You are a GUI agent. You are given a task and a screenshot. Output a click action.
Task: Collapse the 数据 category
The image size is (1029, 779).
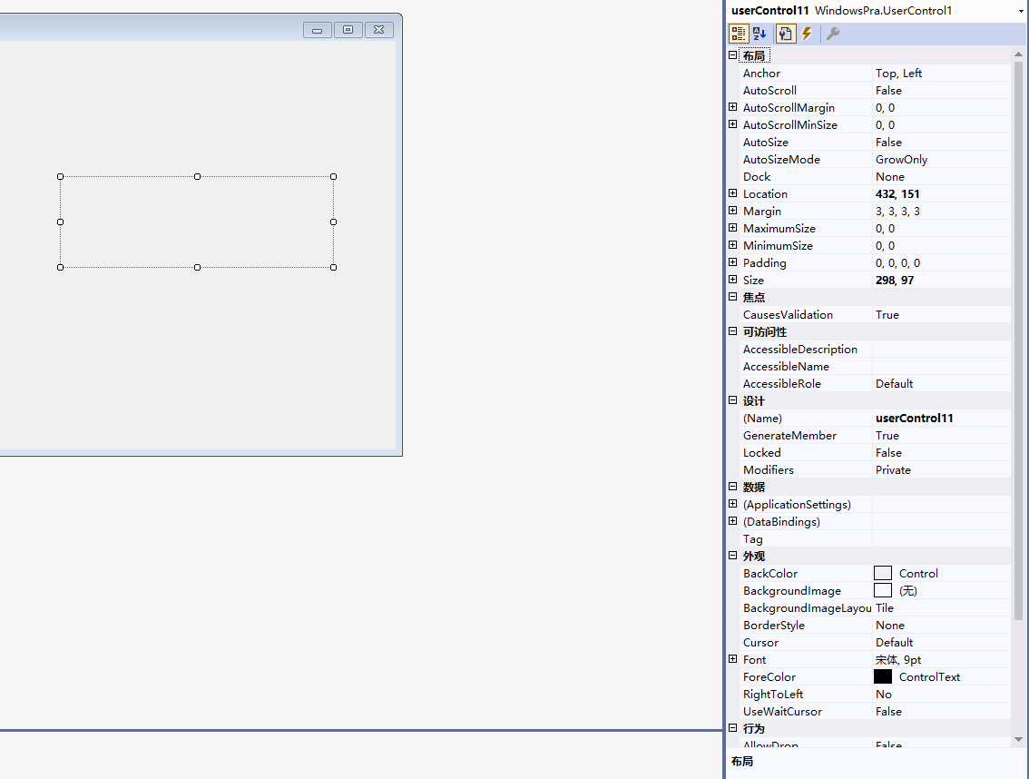[733, 487]
